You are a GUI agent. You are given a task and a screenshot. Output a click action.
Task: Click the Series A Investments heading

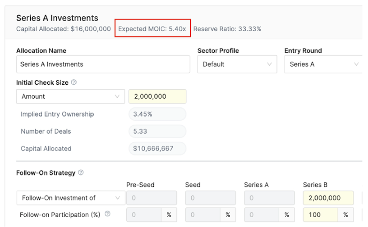pyautogui.click(x=57, y=18)
